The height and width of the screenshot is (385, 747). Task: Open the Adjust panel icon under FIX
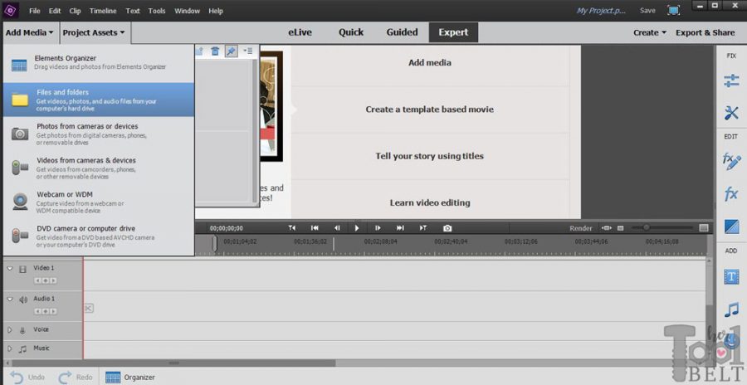[731, 80]
